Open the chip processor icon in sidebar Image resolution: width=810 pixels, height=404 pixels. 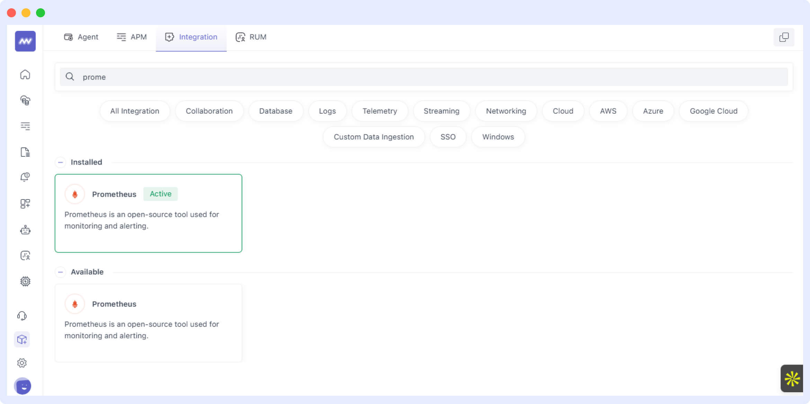click(25, 281)
